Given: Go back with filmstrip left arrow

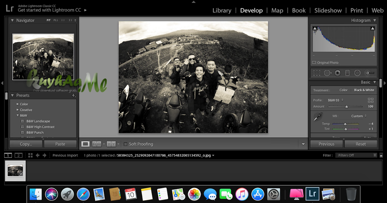Looking at the screenshot, I should (x=38, y=155).
